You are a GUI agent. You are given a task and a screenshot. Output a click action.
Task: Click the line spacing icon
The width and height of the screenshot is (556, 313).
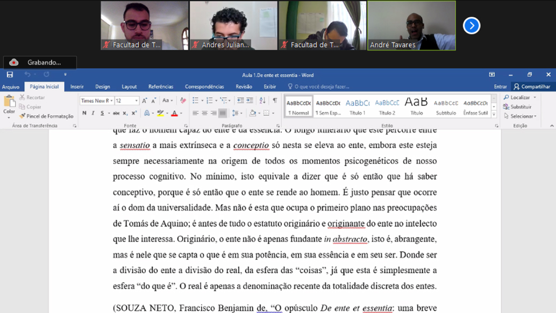tap(235, 113)
